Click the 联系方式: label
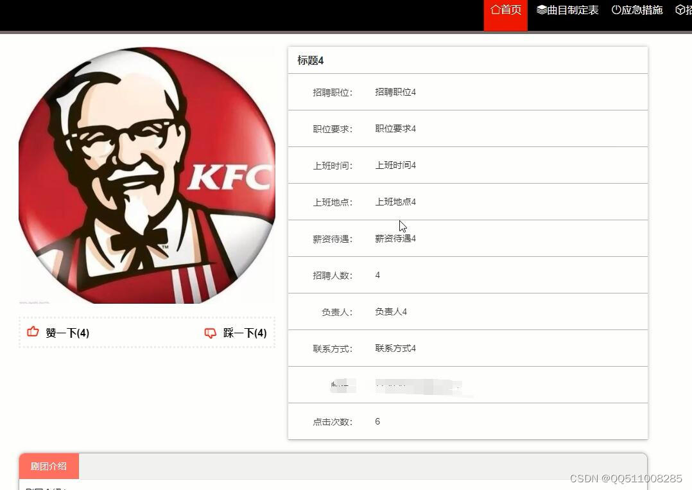692x490 pixels. pyautogui.click(x=333, y=349)
